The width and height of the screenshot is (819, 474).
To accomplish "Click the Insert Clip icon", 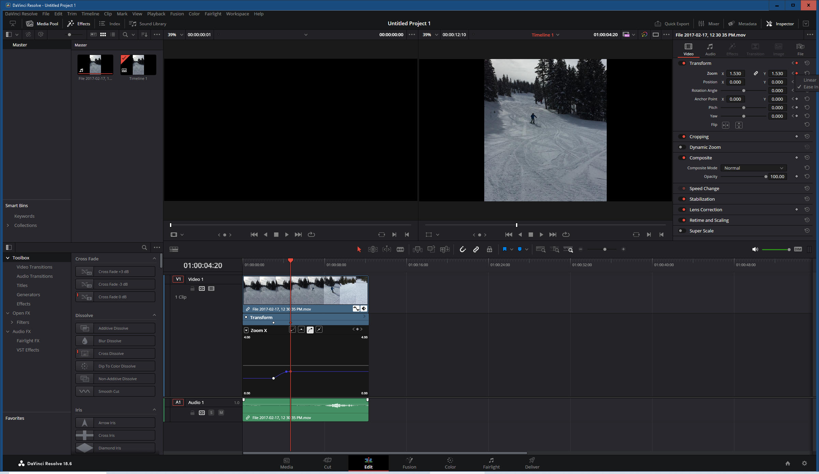I will coord(417,249).
